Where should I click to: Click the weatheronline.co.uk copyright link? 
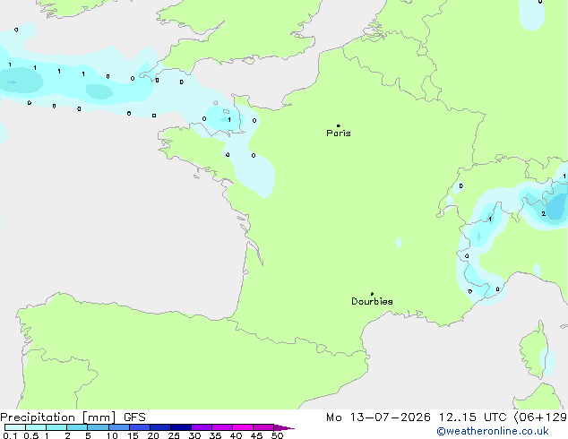point(493,431)
